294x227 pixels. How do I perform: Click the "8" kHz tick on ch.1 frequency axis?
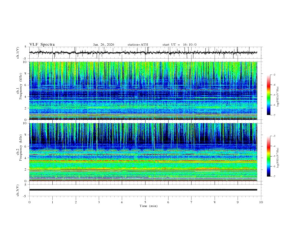click(x=26, y=73)
